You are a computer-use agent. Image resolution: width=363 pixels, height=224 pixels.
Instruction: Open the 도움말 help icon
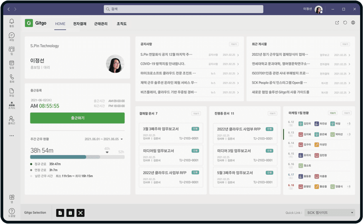(12, 212)
